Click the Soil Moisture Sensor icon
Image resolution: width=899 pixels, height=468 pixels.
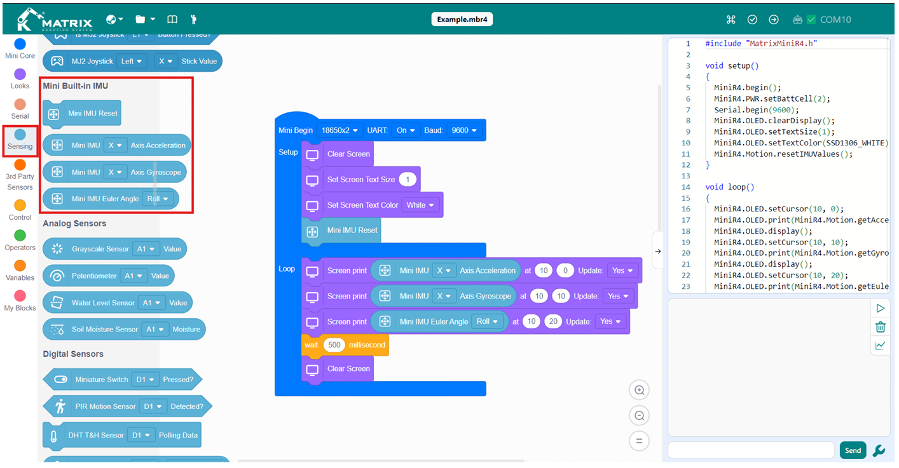(x=57, y=330)
